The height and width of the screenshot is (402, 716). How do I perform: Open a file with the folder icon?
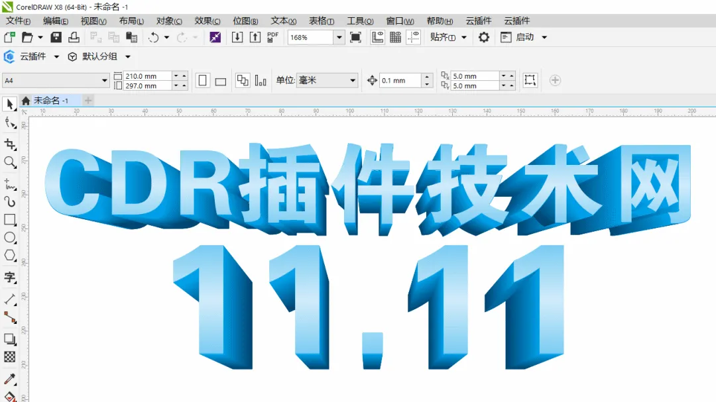click(x=27, y=37)
